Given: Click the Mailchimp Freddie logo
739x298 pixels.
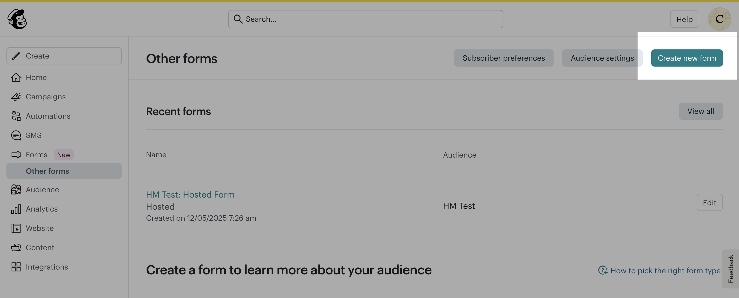Looking at the screenshot, I should click(x=17, y=19).
